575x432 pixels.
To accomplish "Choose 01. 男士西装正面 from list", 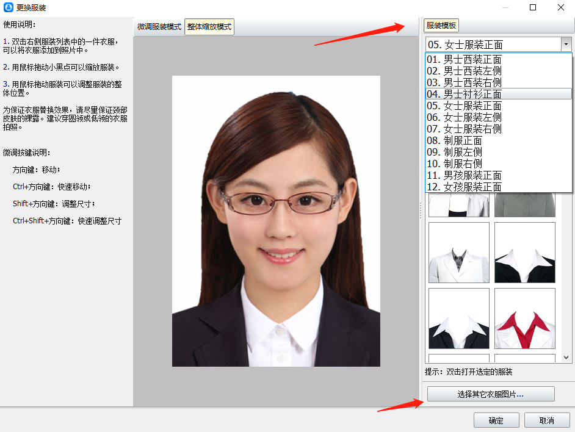I will pyautogui.click(x=499, y=59).
